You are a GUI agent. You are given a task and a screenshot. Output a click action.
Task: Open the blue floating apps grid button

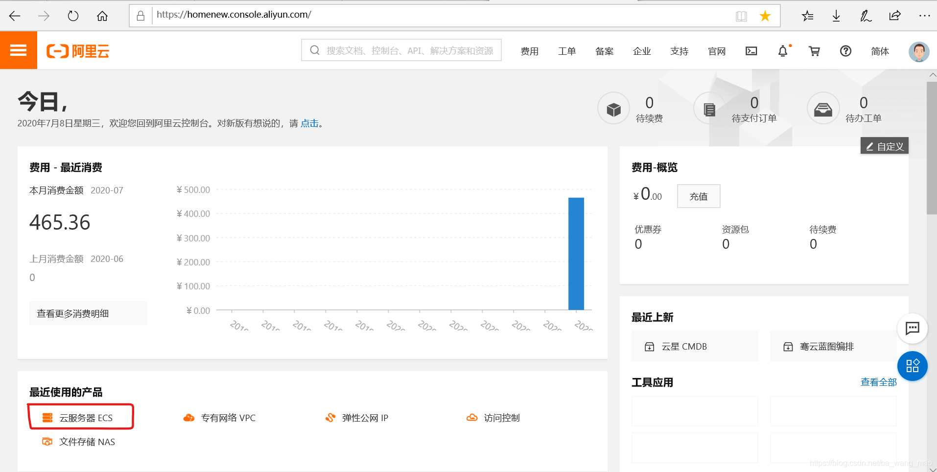[912, 366]
